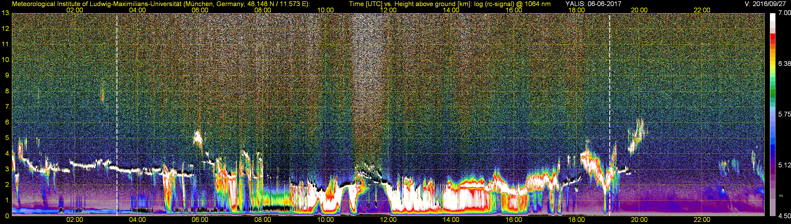Click the Meteorological Institute title text
The image size is (791, 224).
coord(161,4)
